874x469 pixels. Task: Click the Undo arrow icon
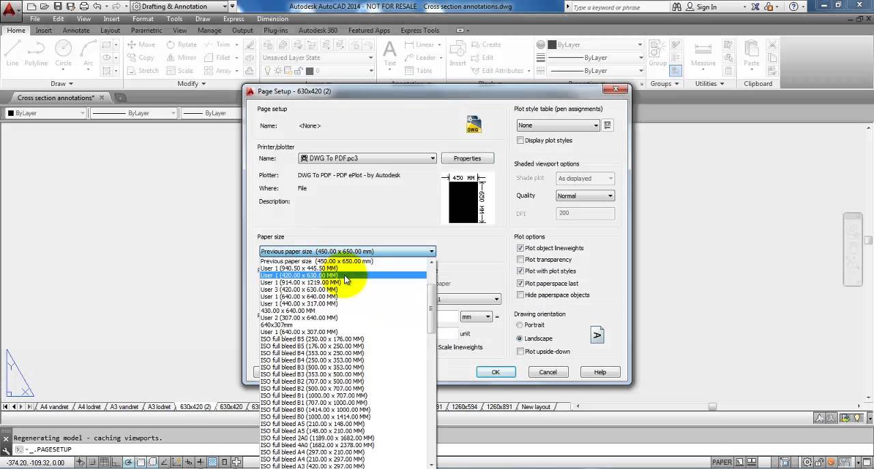pyautogui.click(x=97, y=7)
